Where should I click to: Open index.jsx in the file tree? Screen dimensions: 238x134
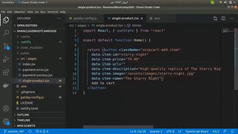[39, 64]
